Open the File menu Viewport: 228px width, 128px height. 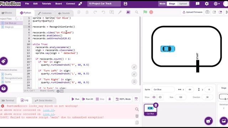coord(27,4)
